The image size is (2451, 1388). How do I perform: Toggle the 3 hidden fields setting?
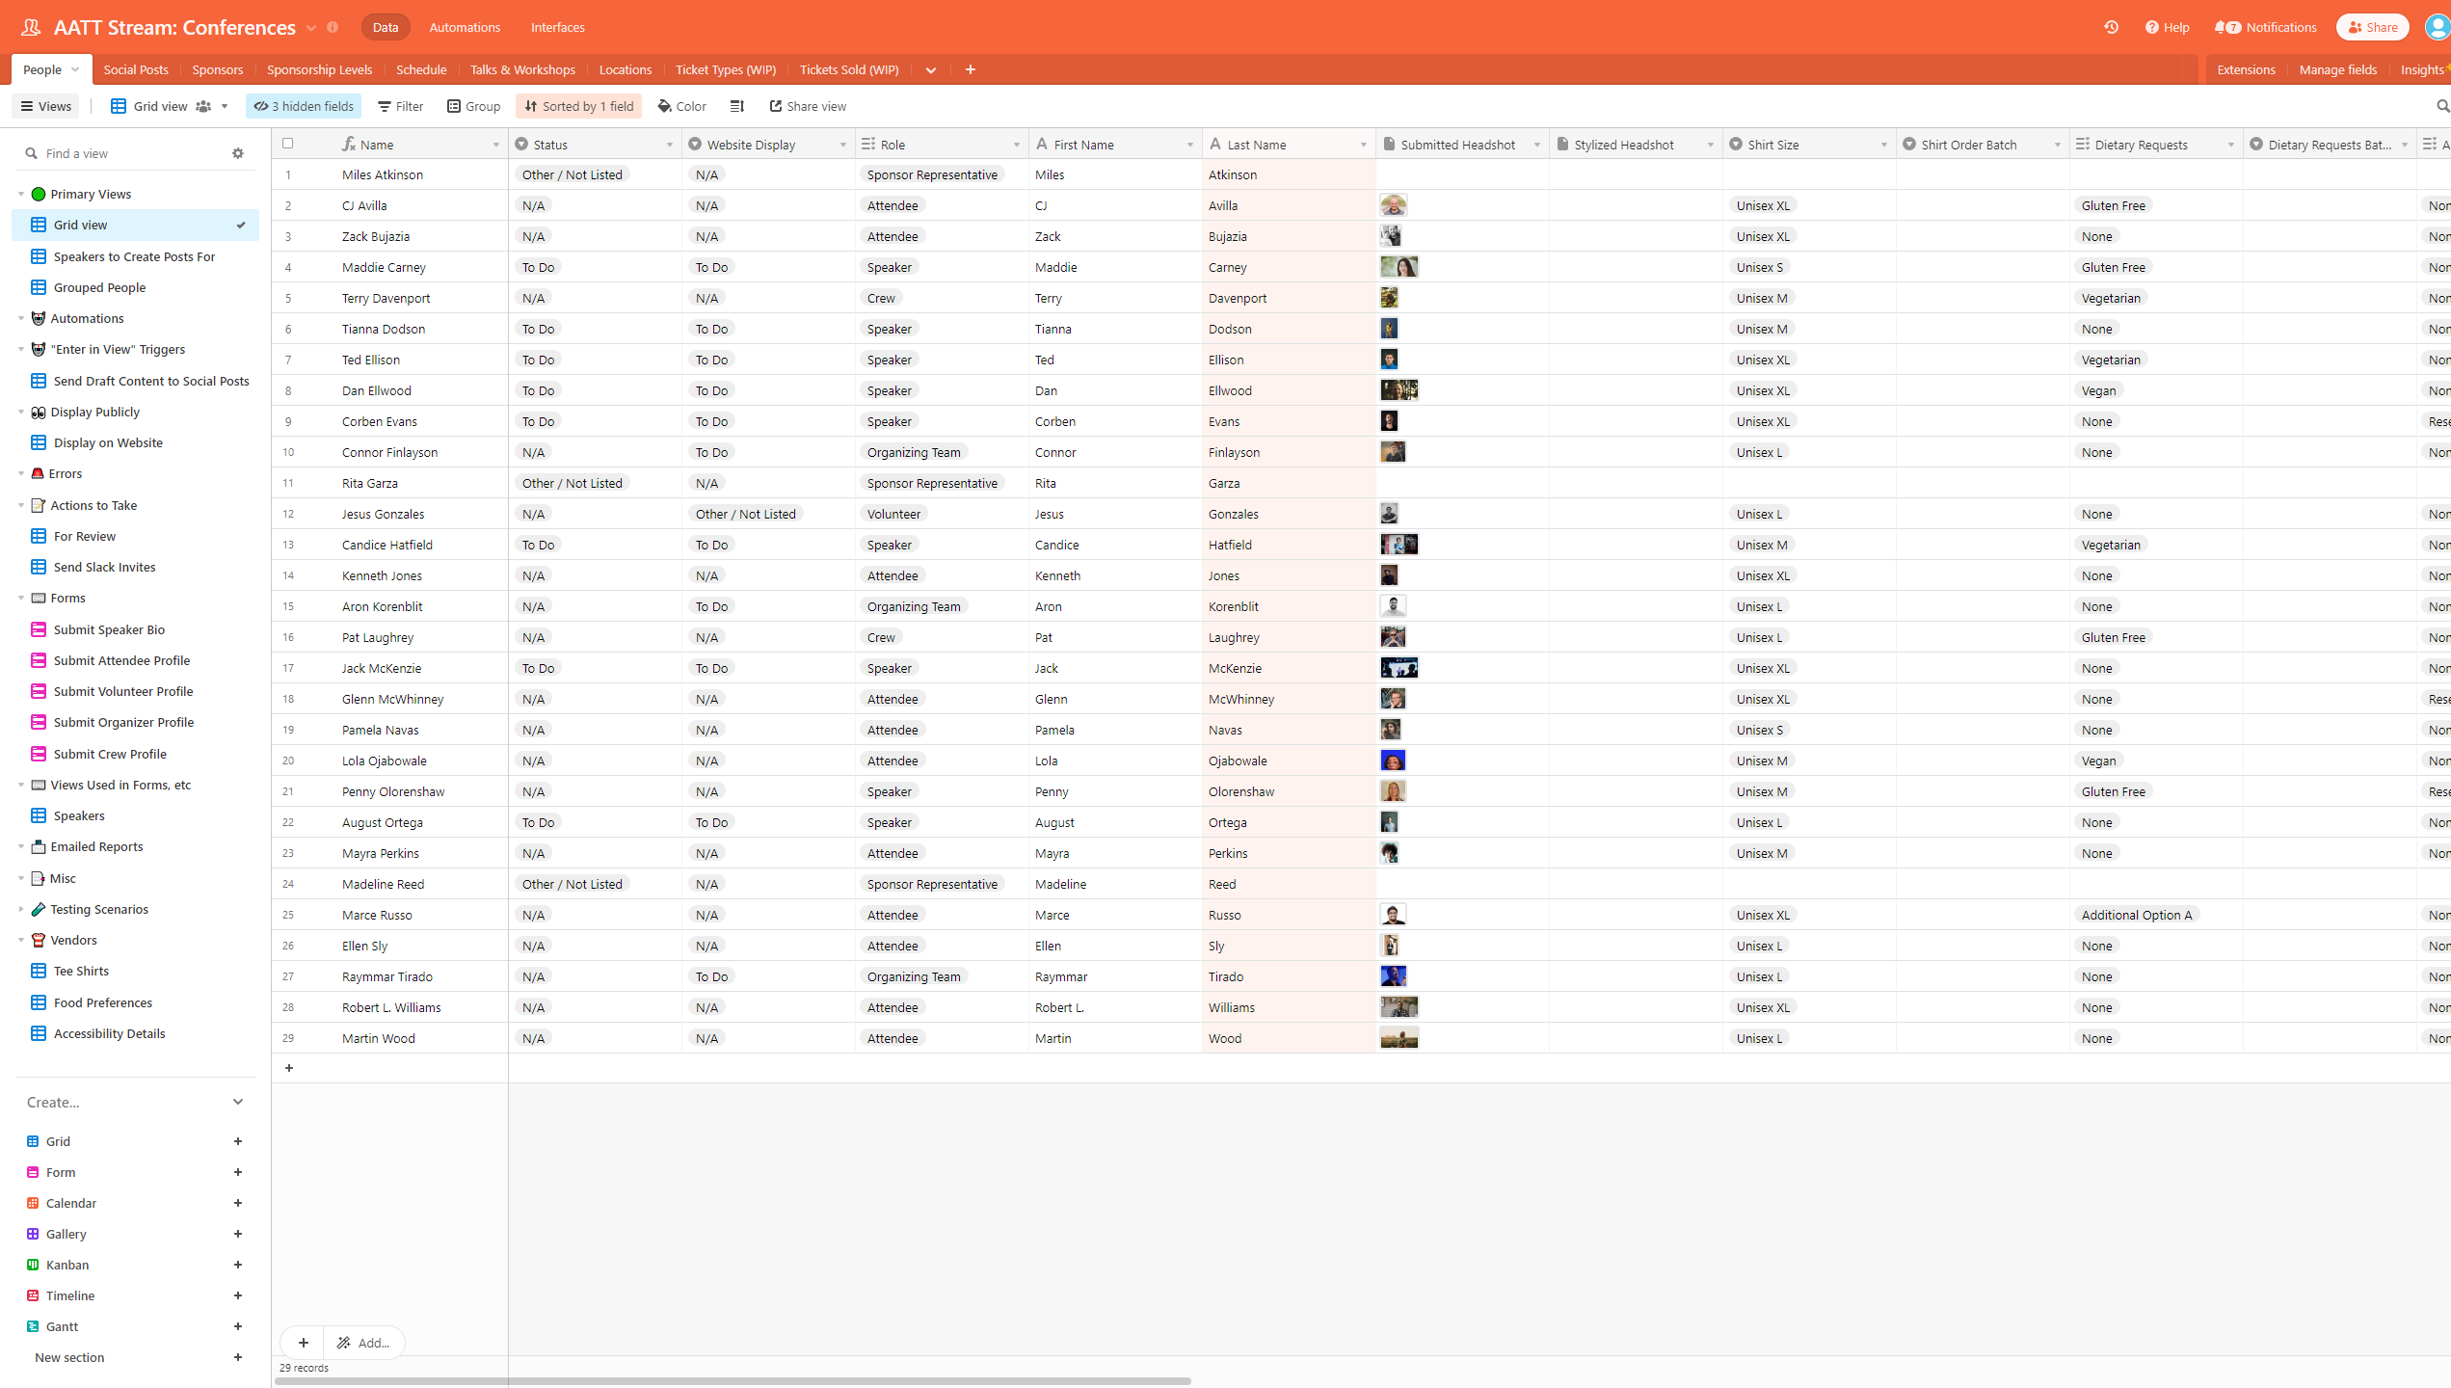303,106
